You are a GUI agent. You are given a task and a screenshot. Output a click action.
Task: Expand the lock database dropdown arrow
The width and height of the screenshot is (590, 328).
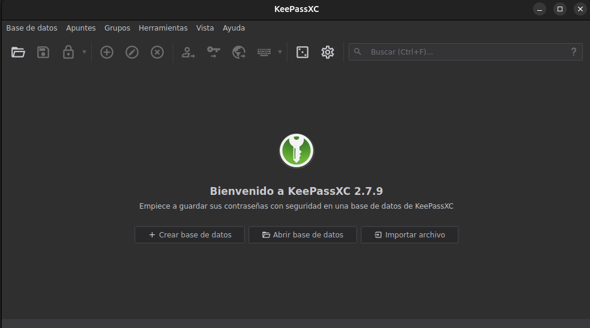point(84,52)
